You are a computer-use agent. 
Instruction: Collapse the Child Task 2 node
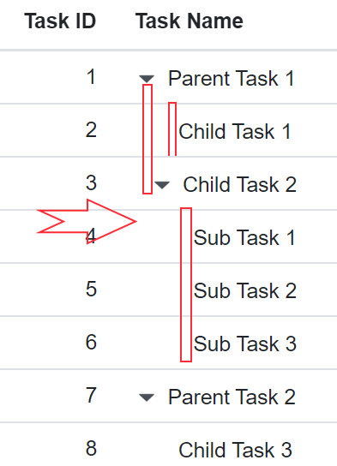[x=162, y=185]
